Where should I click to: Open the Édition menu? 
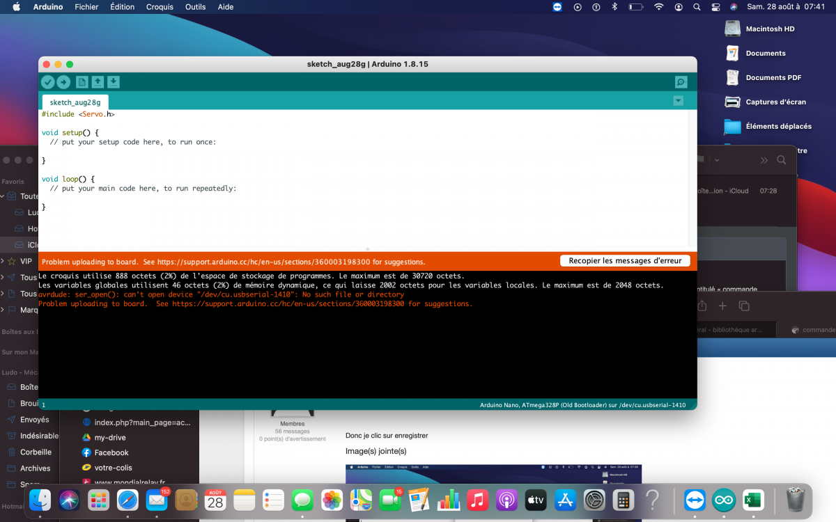(123, 7)
